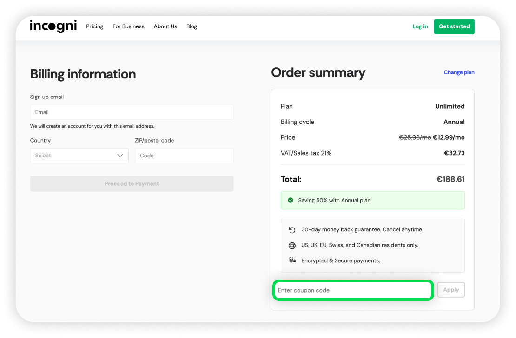Click the account creation notice text
The image size is (516, 338).
[92, 126]
